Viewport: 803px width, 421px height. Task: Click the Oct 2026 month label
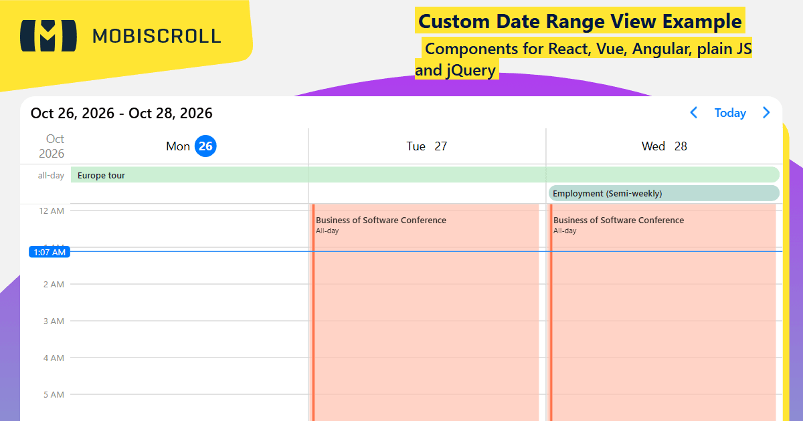tap(52, 146)
